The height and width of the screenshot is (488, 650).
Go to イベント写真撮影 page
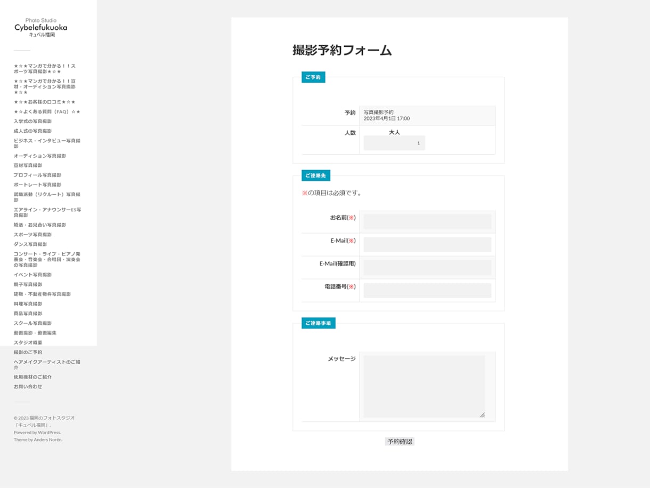[32, 275]
